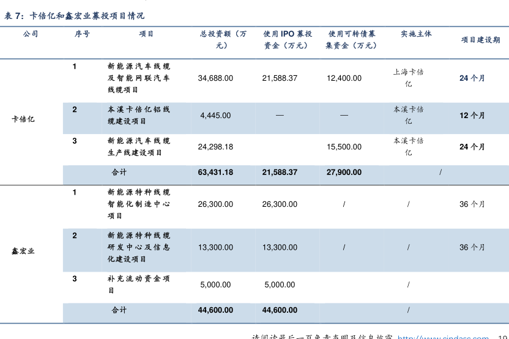Image resolution: width=509 pixels, height=339 pixels.
Task: Click the 使用可转债募集资金 column header
Action: pyautogui.click(x=352, y=40)
